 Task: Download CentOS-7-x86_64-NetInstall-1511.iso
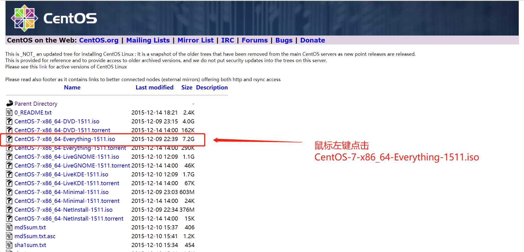pos(63,210)
